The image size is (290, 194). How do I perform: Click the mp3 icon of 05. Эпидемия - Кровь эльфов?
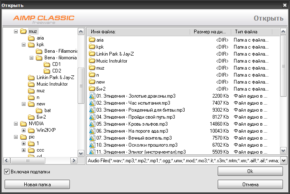92,124
